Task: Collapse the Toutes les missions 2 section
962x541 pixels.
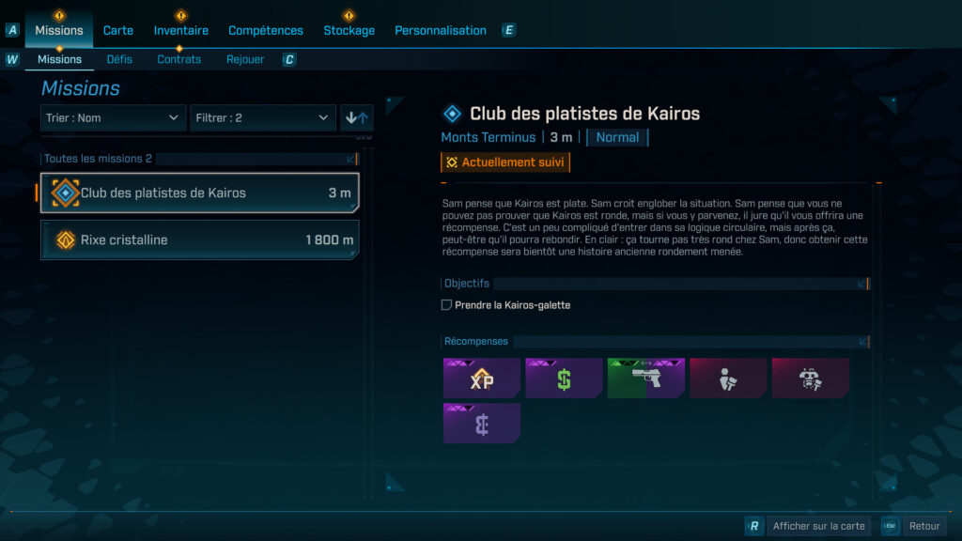Action: coord(351,159)
